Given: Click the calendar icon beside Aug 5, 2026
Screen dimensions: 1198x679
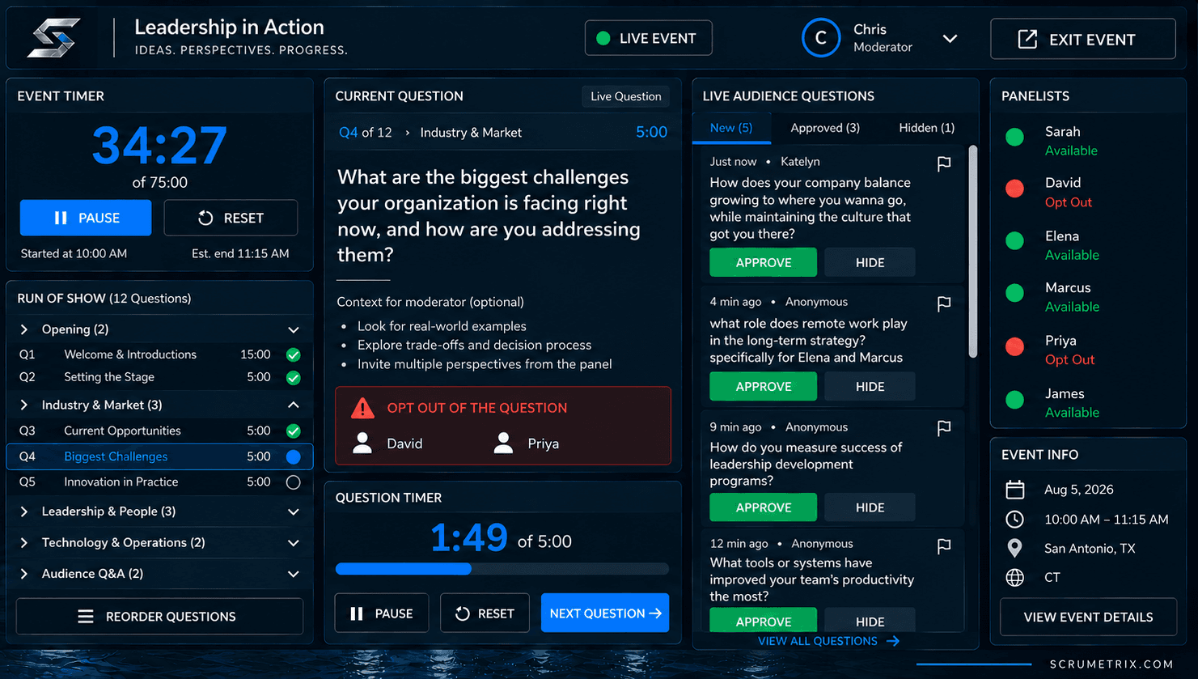Looking at the screenshot, I should click(x=1015, y=490).
